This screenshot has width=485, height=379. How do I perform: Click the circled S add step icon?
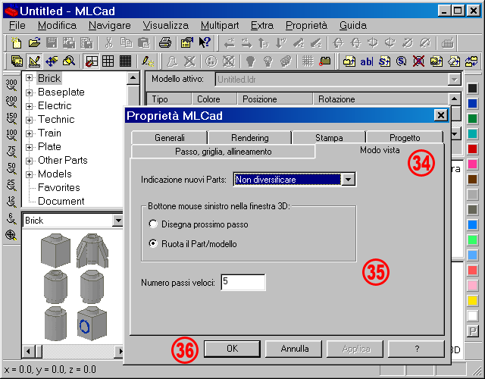click(x=401, y=61)
